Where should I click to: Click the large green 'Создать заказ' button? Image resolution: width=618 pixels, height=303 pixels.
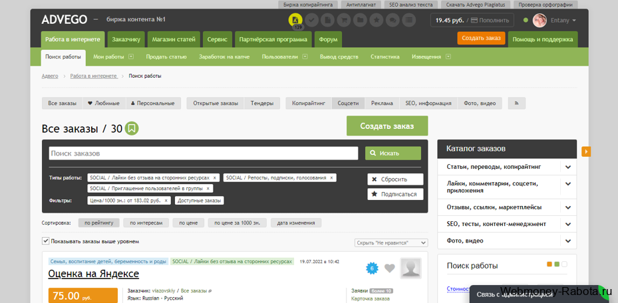387,126
